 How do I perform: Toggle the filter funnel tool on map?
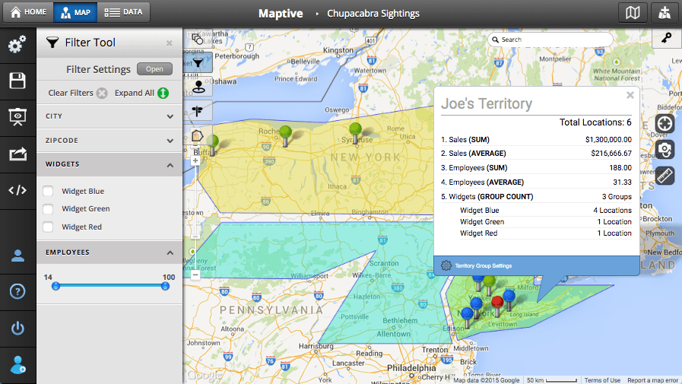[198, 62]
